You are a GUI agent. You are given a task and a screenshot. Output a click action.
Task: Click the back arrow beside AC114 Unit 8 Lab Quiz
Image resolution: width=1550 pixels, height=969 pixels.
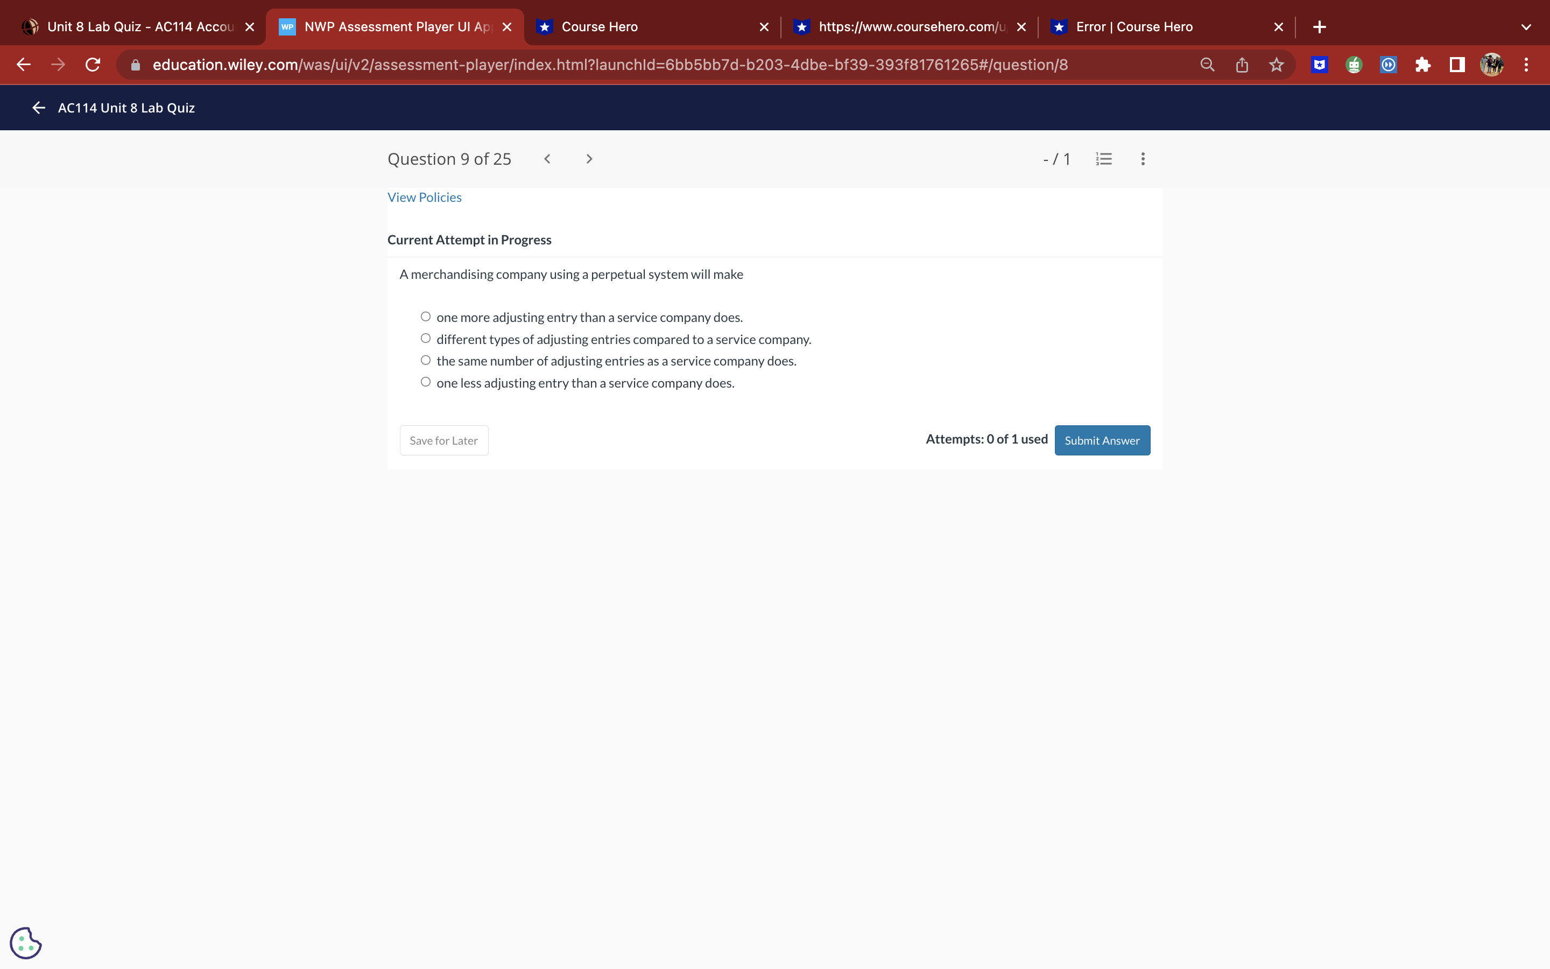[x=38, y=108]
